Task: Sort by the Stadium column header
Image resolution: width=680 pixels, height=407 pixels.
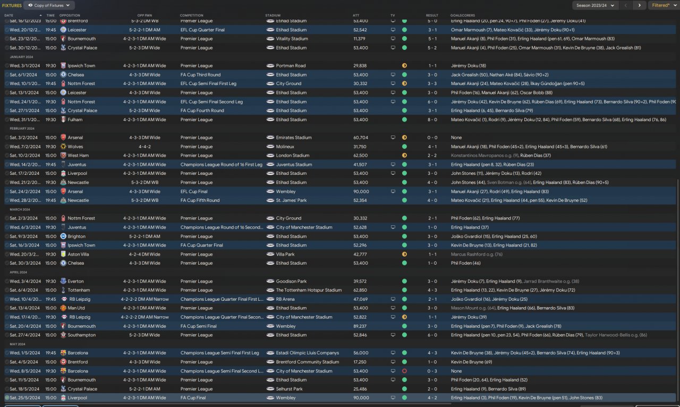Action: tap(273, 15)
